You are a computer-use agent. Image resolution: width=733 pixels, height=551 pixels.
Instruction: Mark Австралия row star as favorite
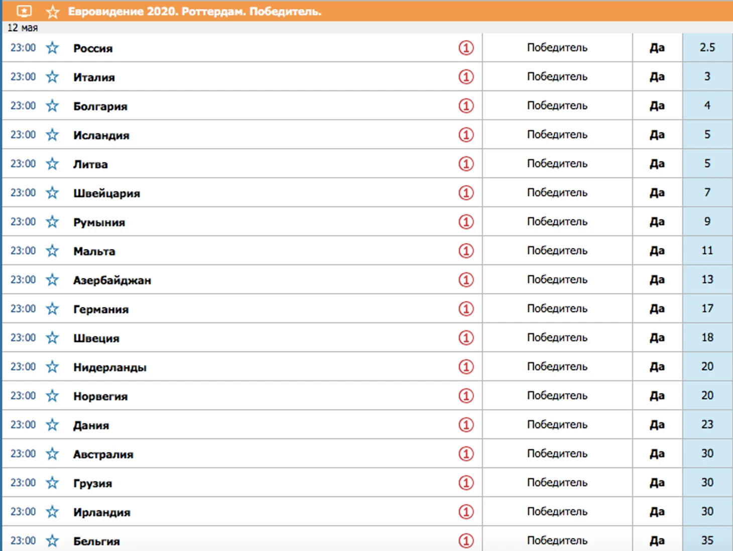click(x=52, y=454)
